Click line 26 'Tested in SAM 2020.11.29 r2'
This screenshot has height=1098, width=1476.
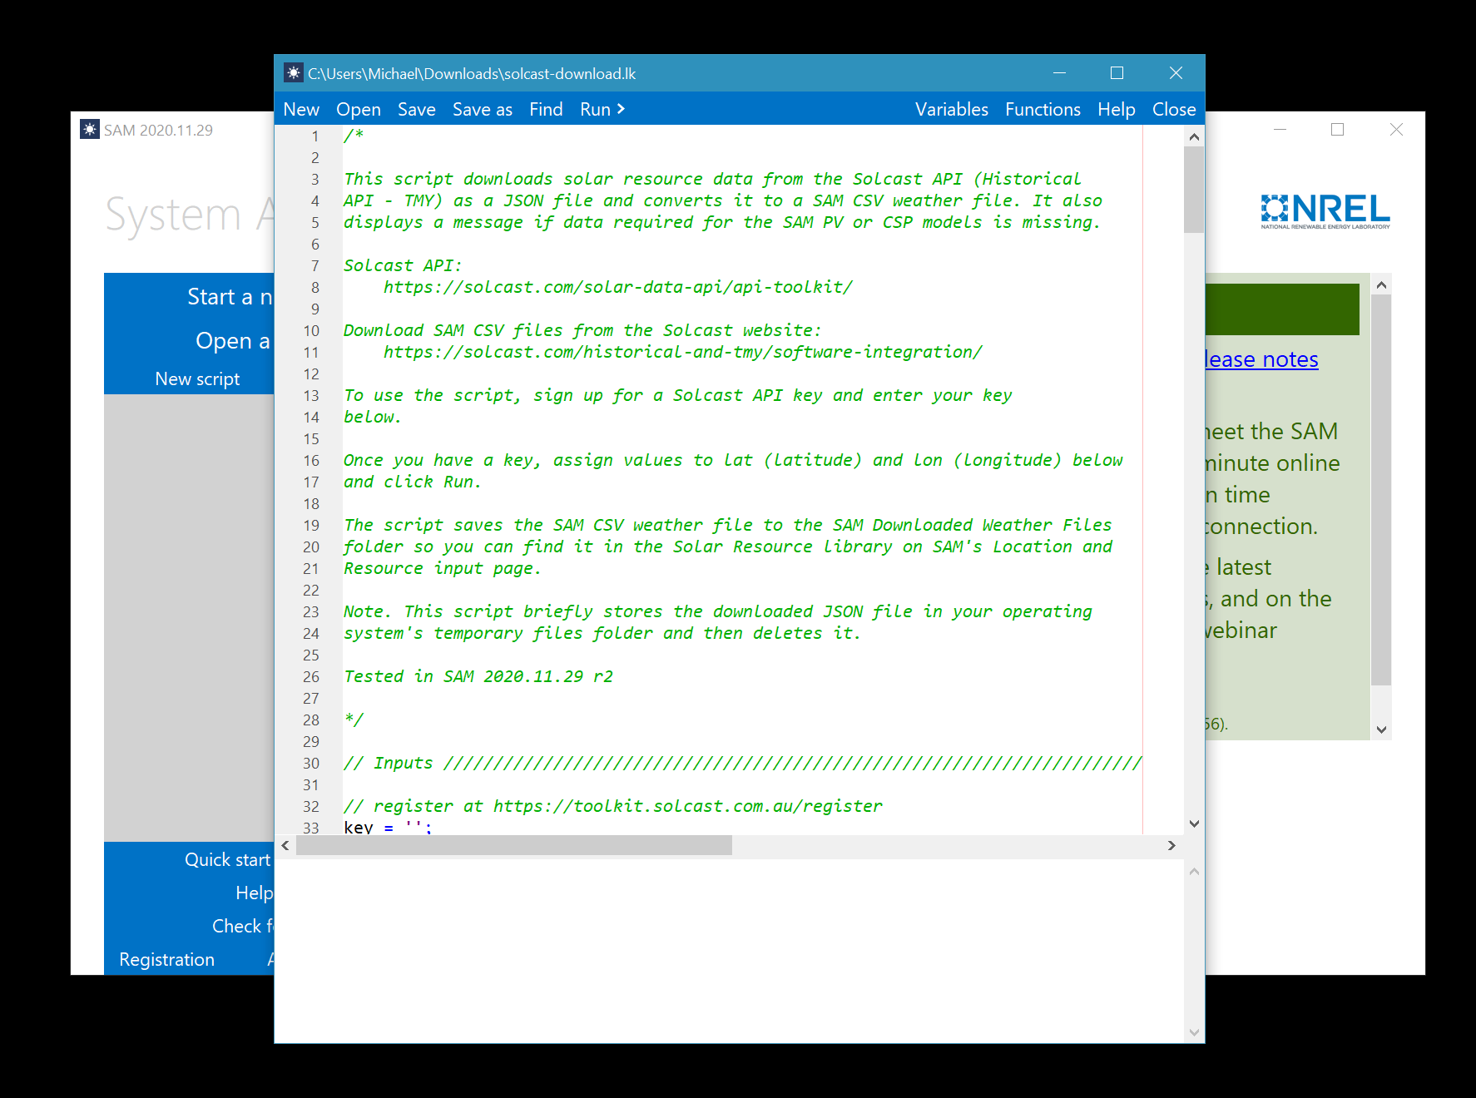pyautogui.click(x=478, y=676)
